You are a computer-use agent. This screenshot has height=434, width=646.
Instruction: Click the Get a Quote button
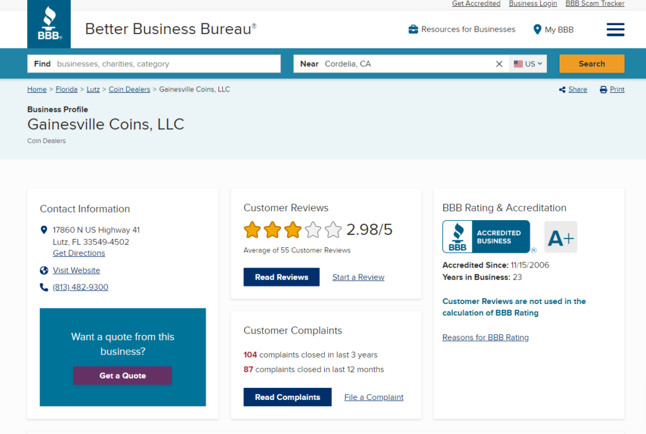point(122,375)
